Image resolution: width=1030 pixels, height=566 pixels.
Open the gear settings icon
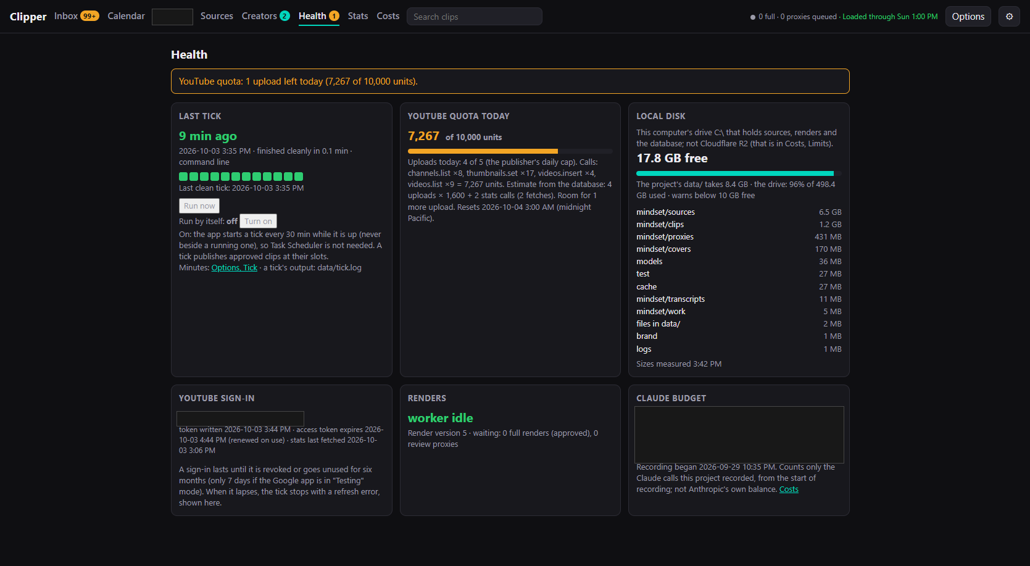[1009, 17]
